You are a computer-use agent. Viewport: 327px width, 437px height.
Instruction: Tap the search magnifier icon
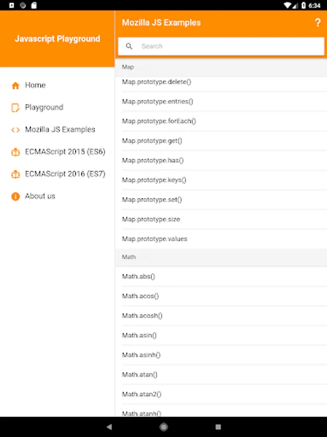click(129, 46)
